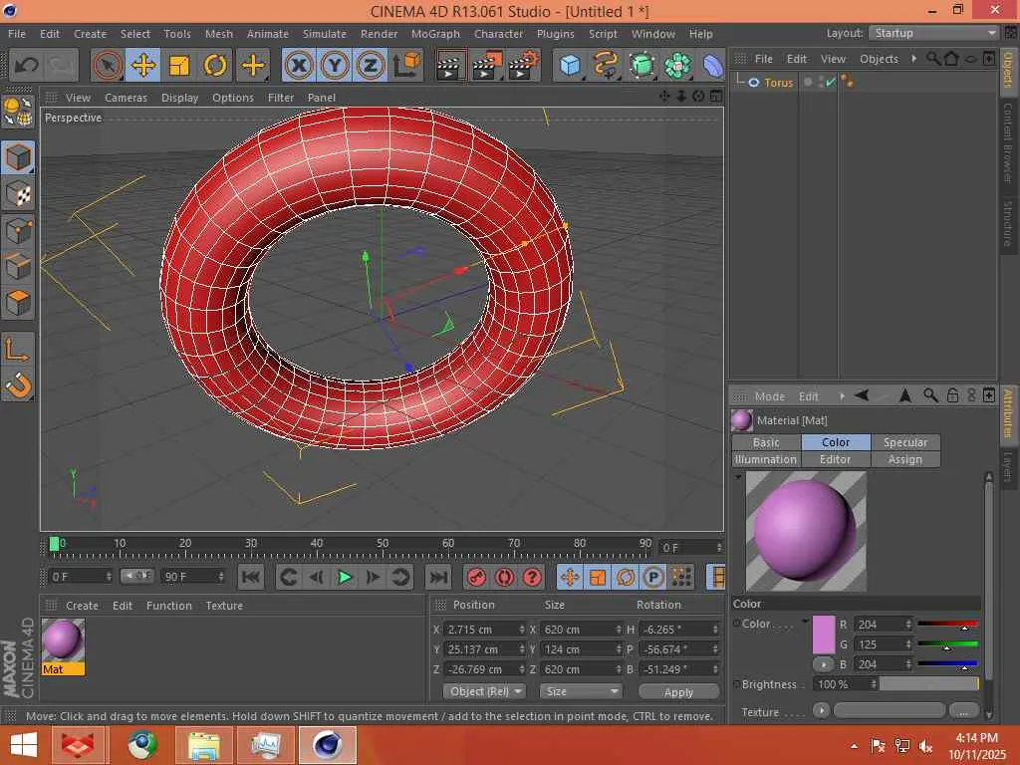Select the Move tool in toolbar
The height and width of the screenshot is (765, 1020).
pyautogui.click(x=142, y=66)
